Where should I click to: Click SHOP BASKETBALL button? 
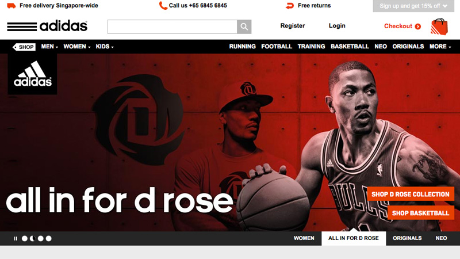tap(421, 213)
